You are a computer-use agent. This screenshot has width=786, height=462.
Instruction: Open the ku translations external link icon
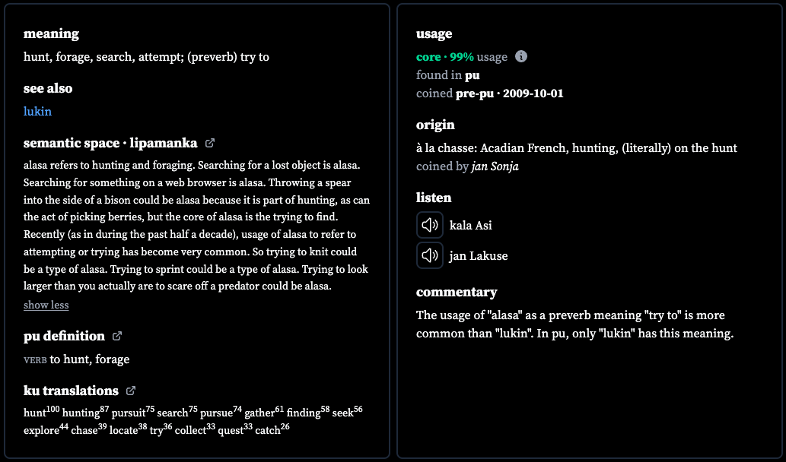click(131, 391)
